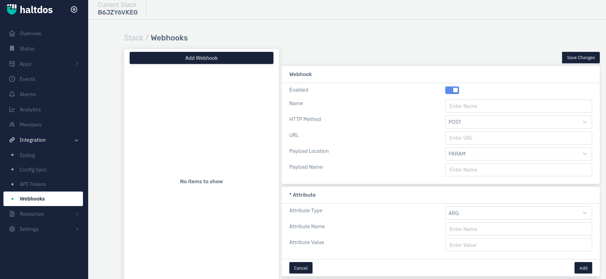Click the Stack breadcrumb link
Viewport: 606px width, 279px height.
pos(134,38)
